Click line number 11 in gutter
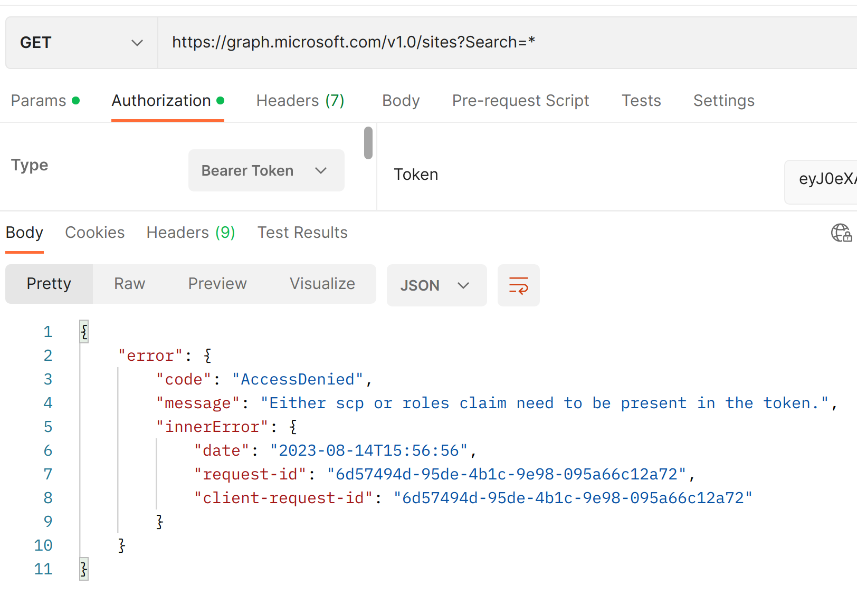Image resolution: width=857 pixels, height=596 pixels. [43, 569]
